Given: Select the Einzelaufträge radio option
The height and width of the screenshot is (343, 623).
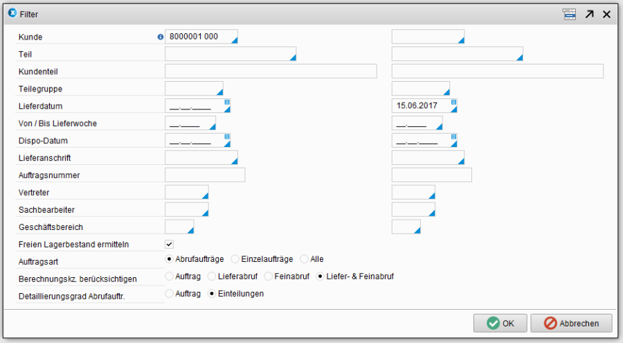Looking at the screenshot, I should pos(235,259).
